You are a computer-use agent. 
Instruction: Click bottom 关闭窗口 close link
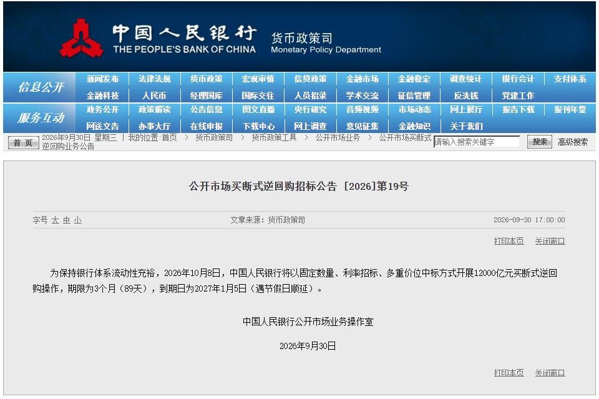[550, 373]
